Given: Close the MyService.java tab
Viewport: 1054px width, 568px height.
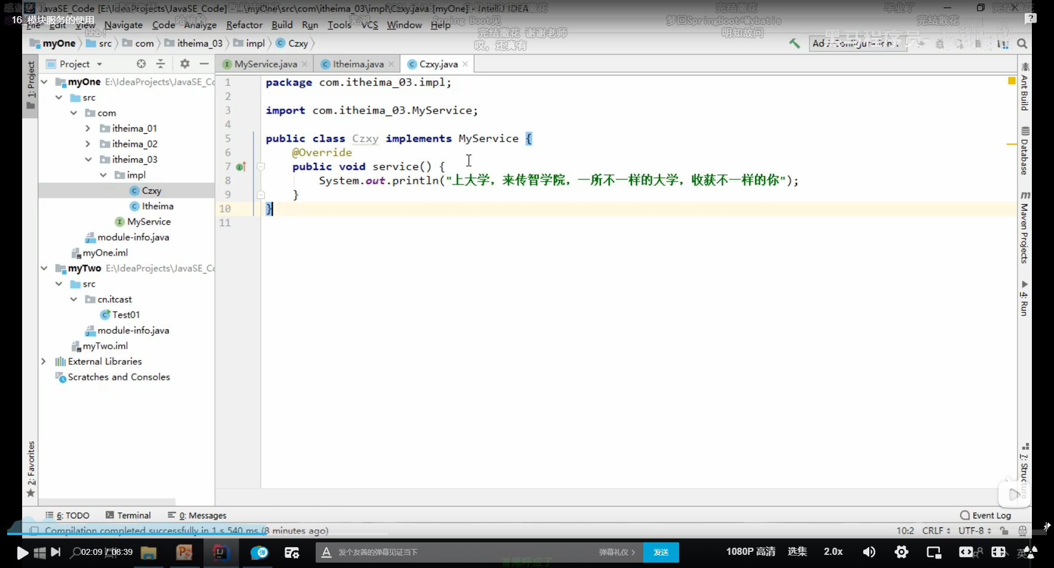Looking at the screenshot, I should click(304, 64).
